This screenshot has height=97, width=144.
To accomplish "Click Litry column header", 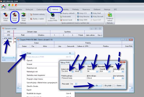I will pos(60,46).
